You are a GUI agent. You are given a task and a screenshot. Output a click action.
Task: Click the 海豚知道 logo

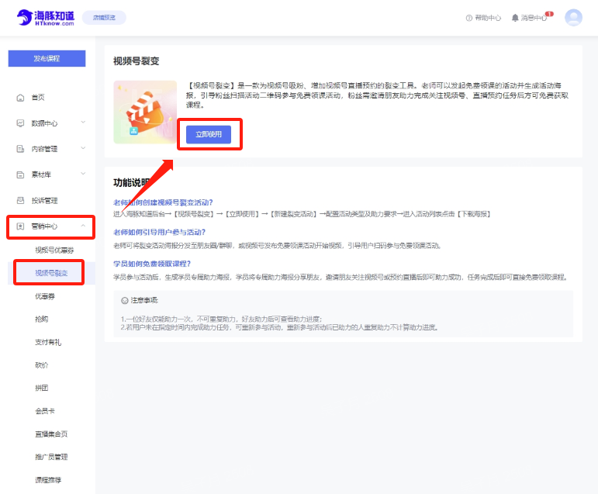click(46, 18)
